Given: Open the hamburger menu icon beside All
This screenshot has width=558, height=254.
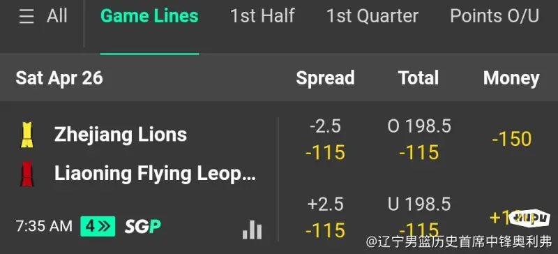Looking at the screenshot, I should (27, 17).
